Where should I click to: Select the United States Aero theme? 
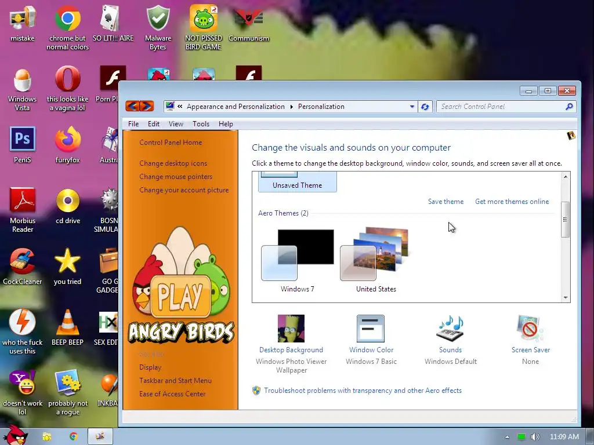pos(376,261)
